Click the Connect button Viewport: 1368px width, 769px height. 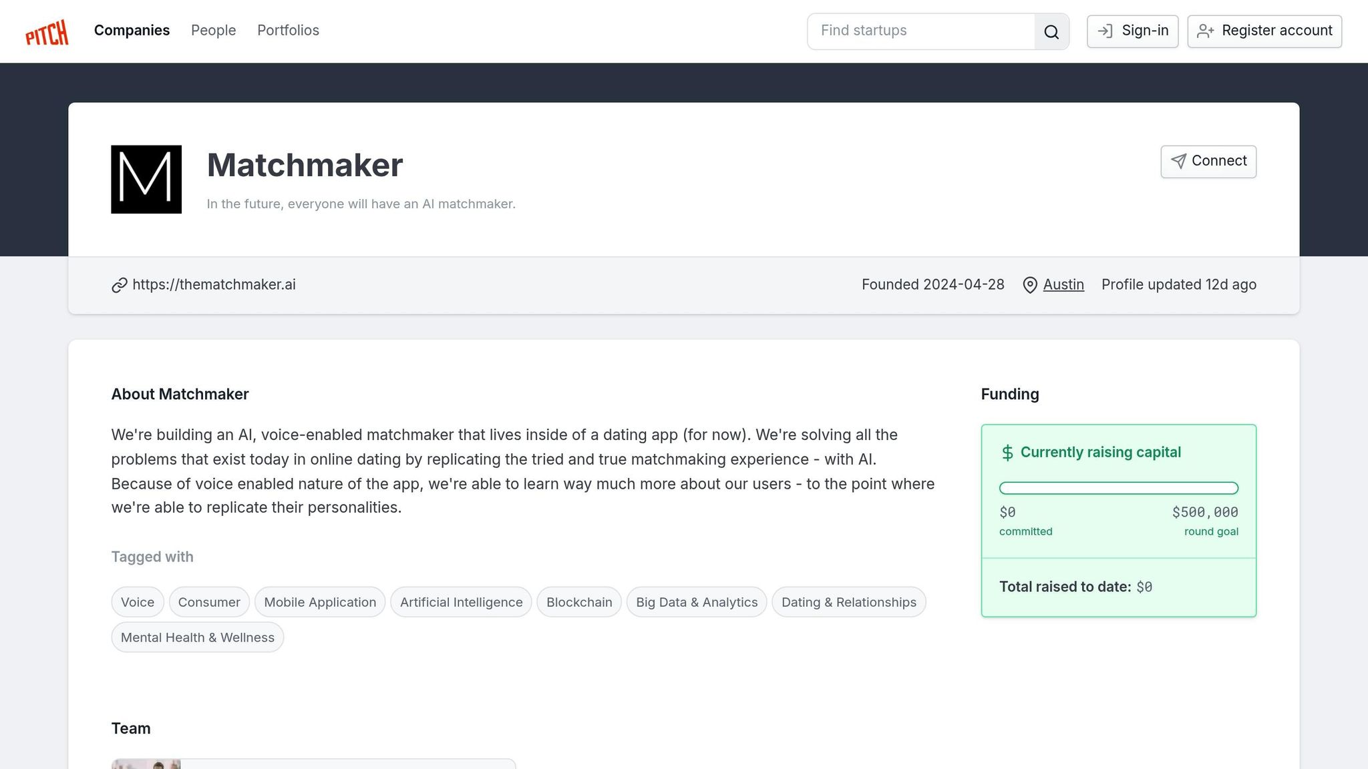coord(1208,162)
